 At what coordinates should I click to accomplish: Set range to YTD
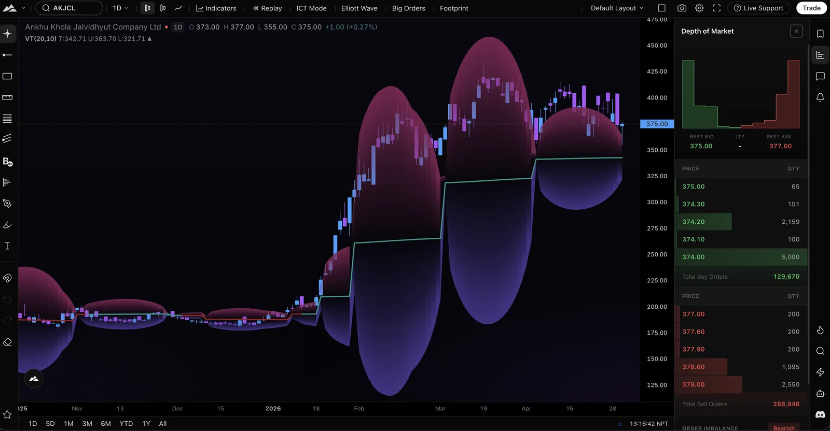(126, 424)
